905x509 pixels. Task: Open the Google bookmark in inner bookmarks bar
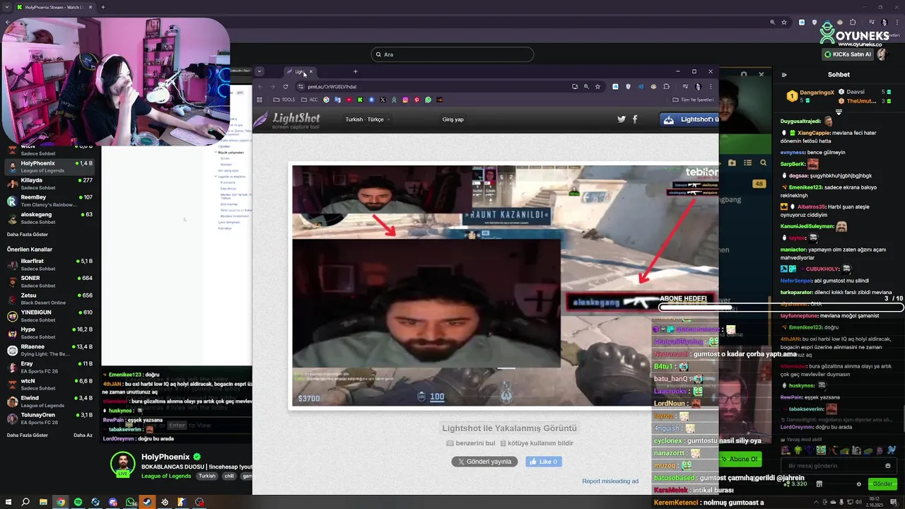[327, 100]
